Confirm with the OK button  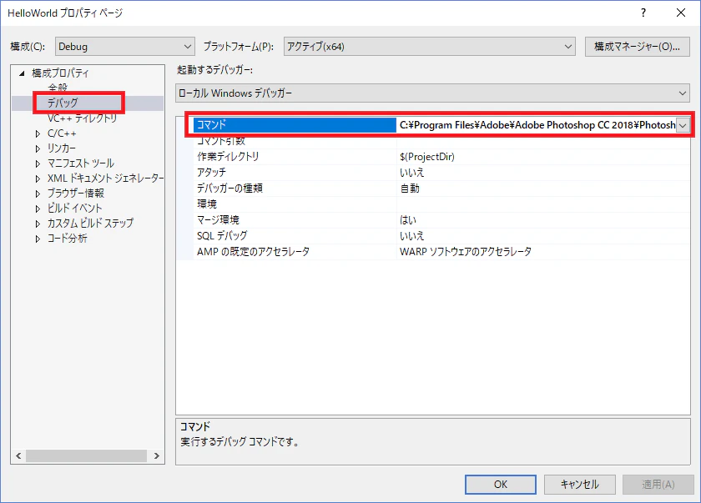(500, 485)
